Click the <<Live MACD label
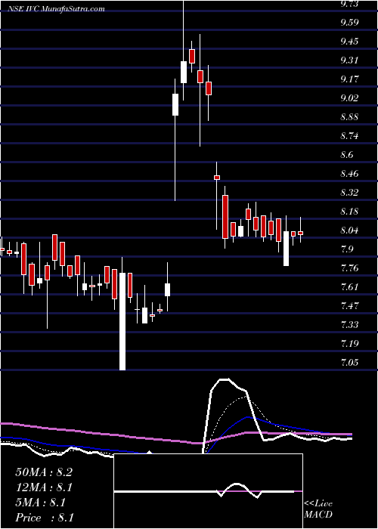 pyautogui.click(x=318, y=509)
